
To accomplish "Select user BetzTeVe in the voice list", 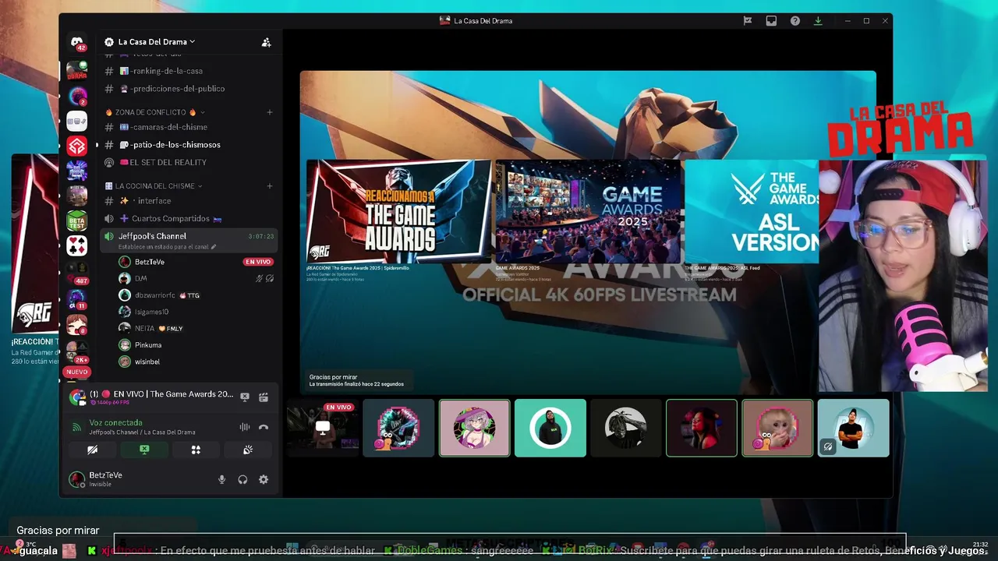I will coord(149,262).
